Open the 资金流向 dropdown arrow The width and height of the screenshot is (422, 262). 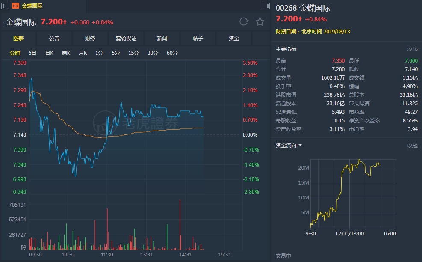tap(300, 145)
